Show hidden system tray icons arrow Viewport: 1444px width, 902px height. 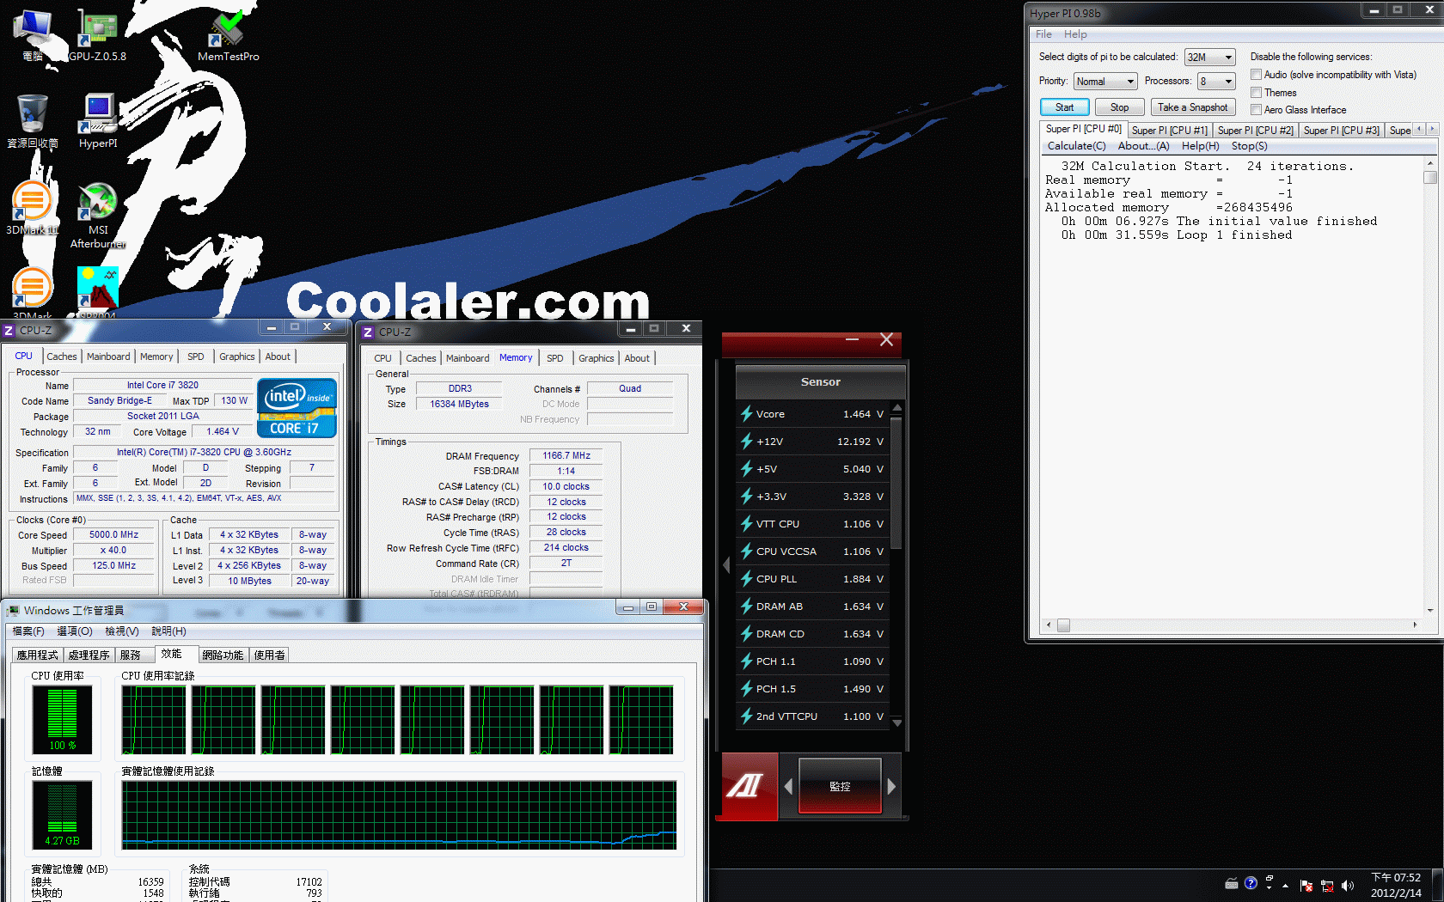pyautogui.click(x=1285, y=886)
